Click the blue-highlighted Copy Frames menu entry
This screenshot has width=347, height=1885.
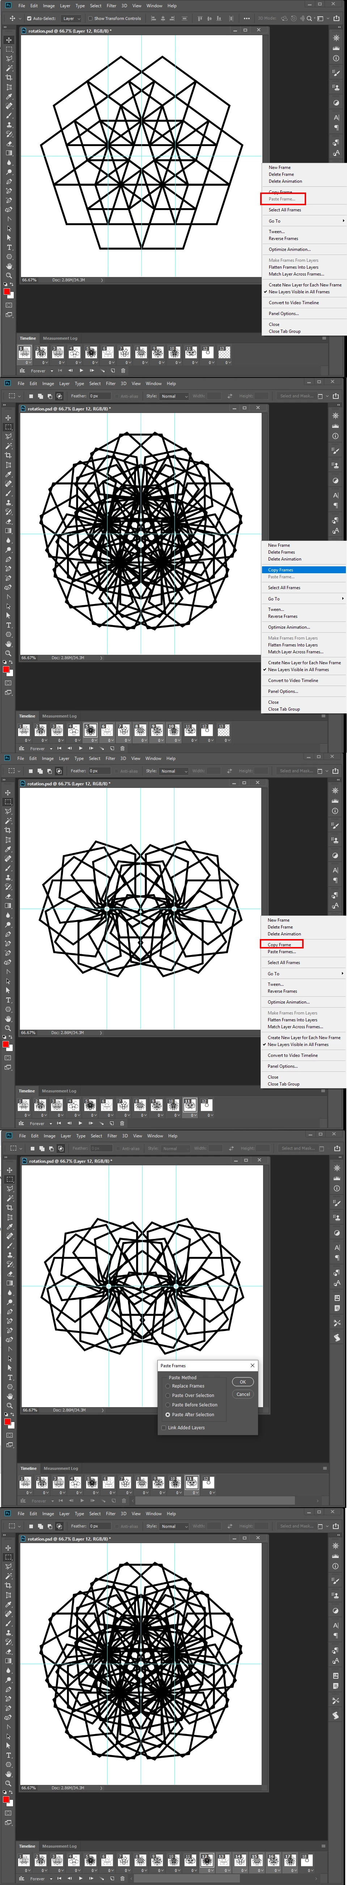304,570
